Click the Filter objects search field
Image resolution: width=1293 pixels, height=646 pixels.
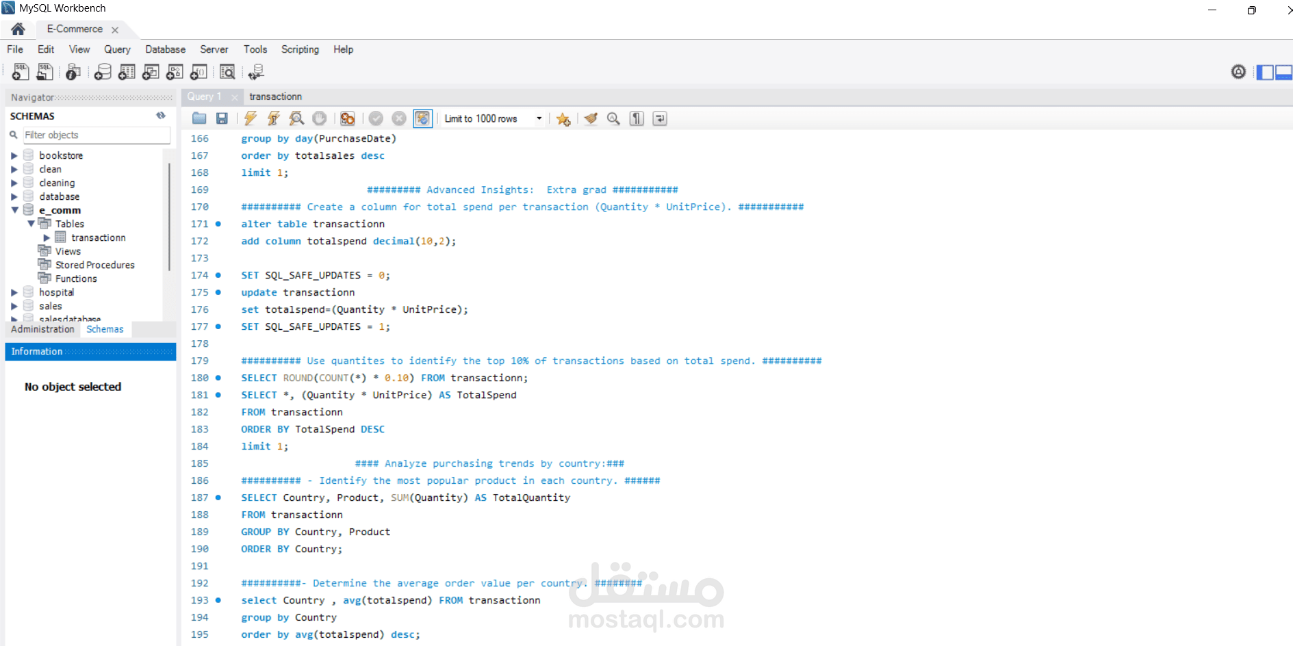pos(97,135)
